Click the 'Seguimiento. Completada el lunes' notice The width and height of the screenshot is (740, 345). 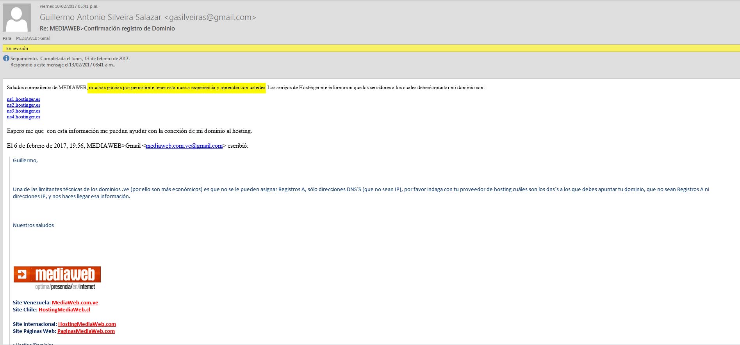[70, 59]
